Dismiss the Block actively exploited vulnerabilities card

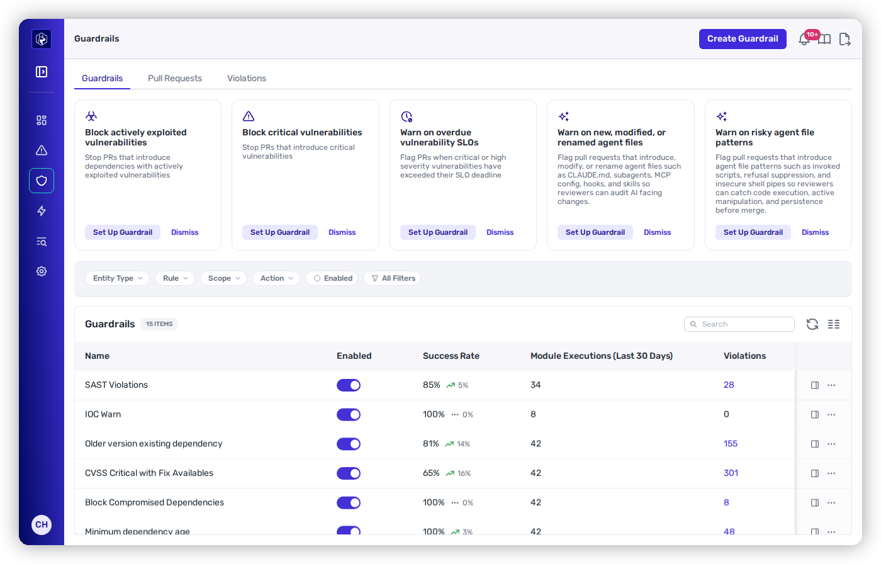coord(184,232)
